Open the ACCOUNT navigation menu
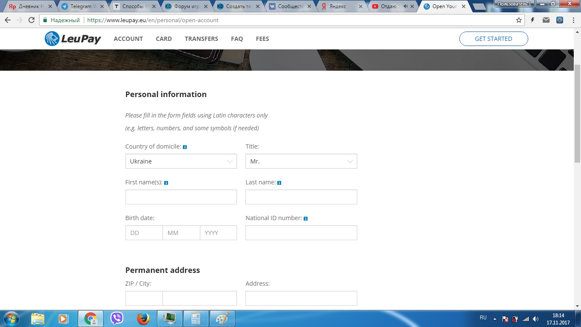The image size is (581, 327). 128,39
